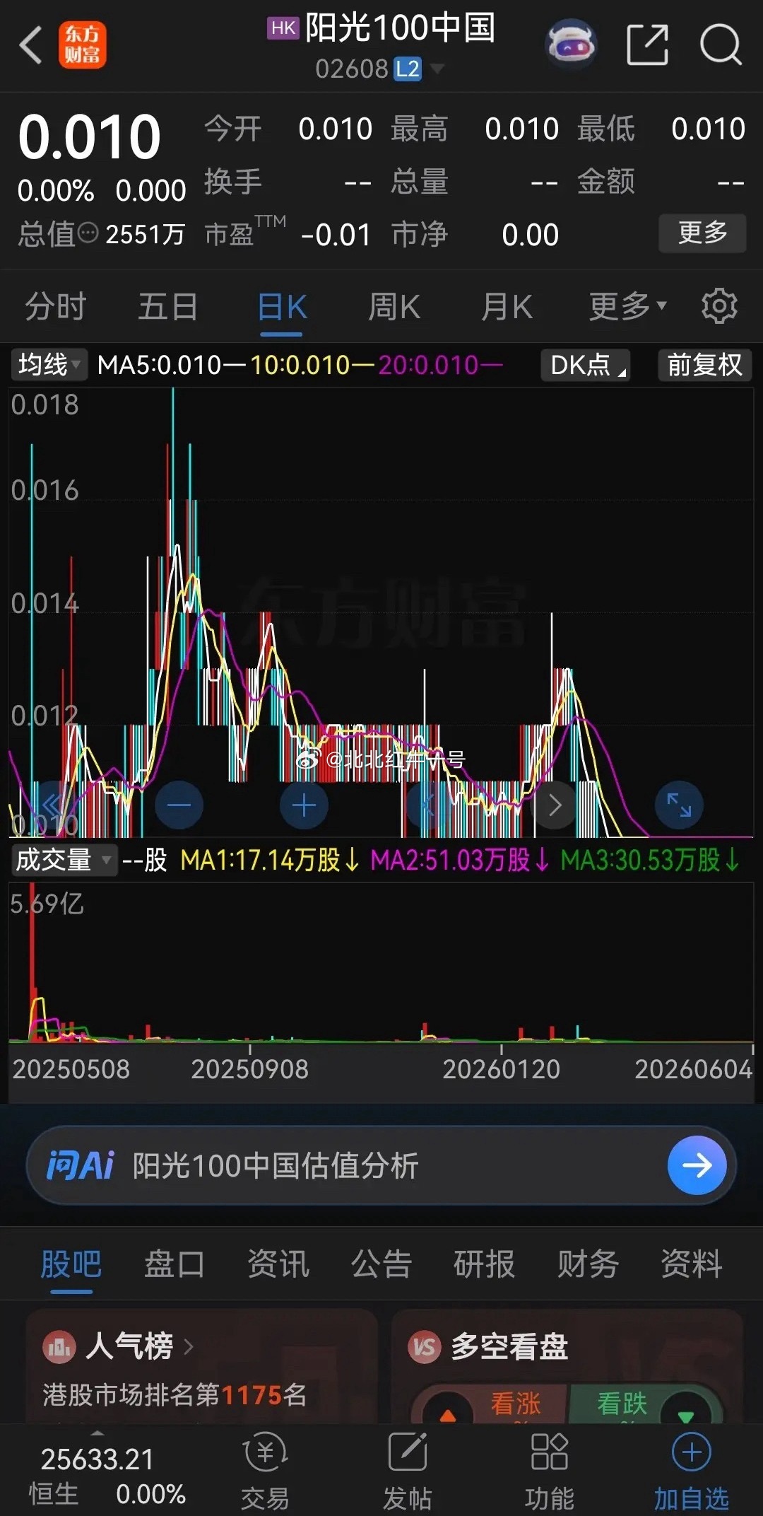763x1516 pixels.
Task: Tap the MA3:30.53万股 volume label
Action: pos(649,860)
